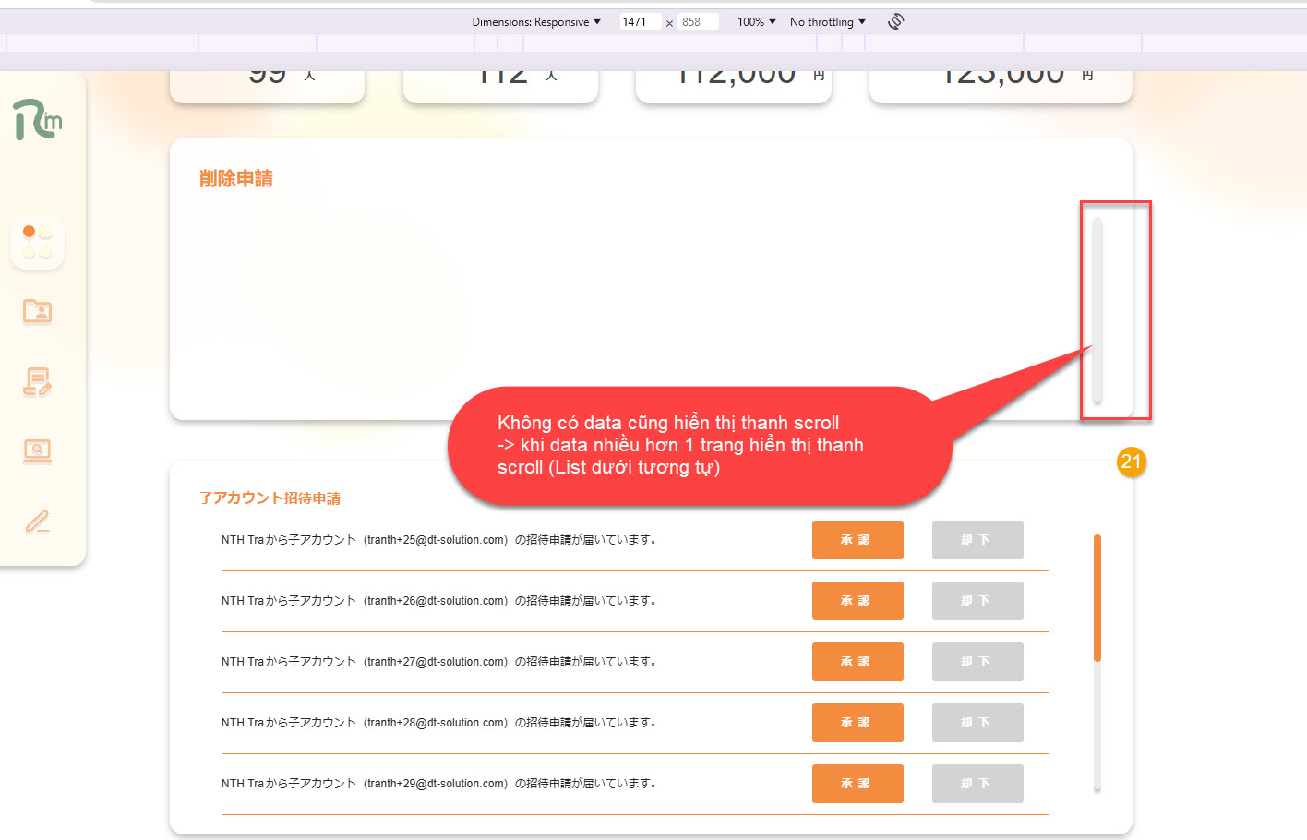Open the user folder icon in sidebar
The height and width of the screenshot is (840, 1307).
(37, 312)
